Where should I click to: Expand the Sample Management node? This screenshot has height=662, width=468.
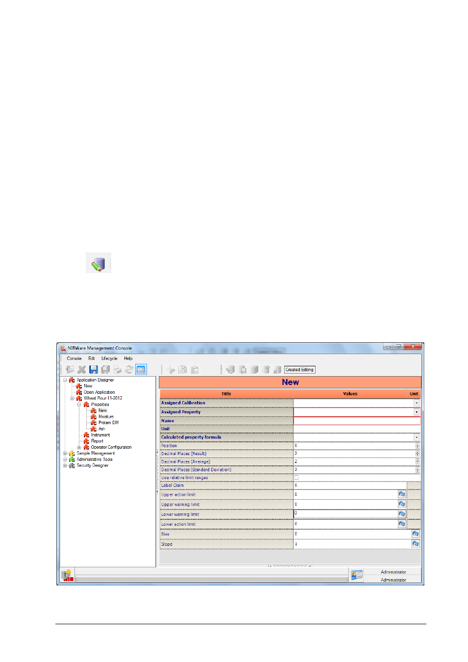pos(65,454)
